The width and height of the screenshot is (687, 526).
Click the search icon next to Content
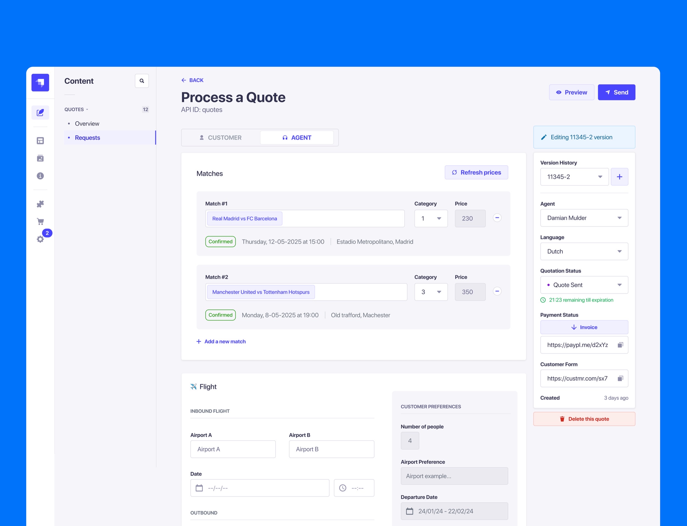(142, 81)
